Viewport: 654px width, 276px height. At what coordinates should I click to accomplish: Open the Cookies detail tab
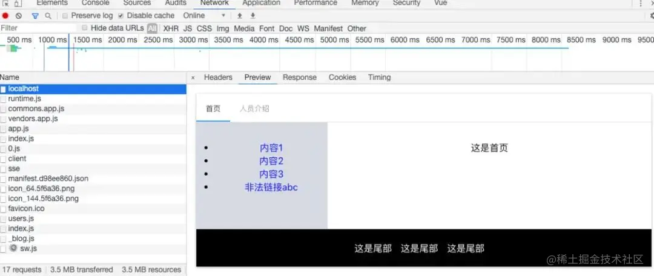coord(342,77)
